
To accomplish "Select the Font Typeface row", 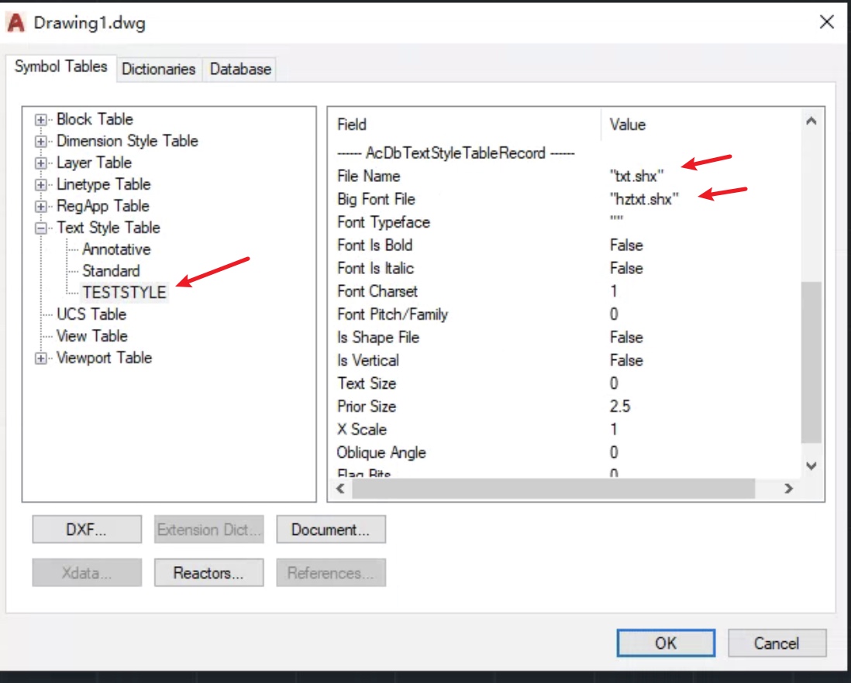I will click(564, 222).
